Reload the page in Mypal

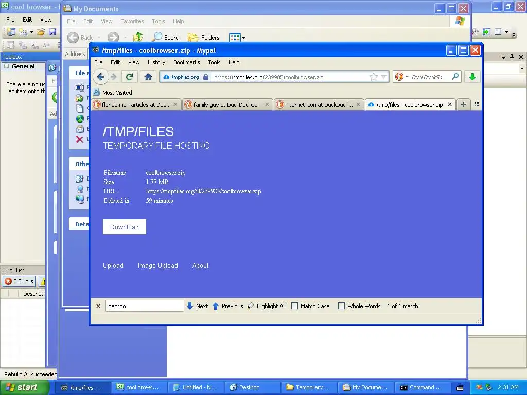tap(129, 77)
